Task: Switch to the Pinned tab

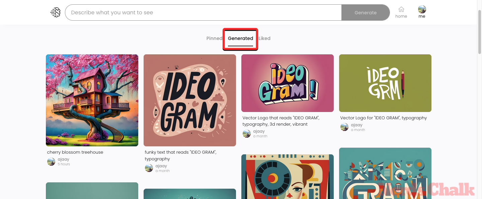Action: point(214,38)
